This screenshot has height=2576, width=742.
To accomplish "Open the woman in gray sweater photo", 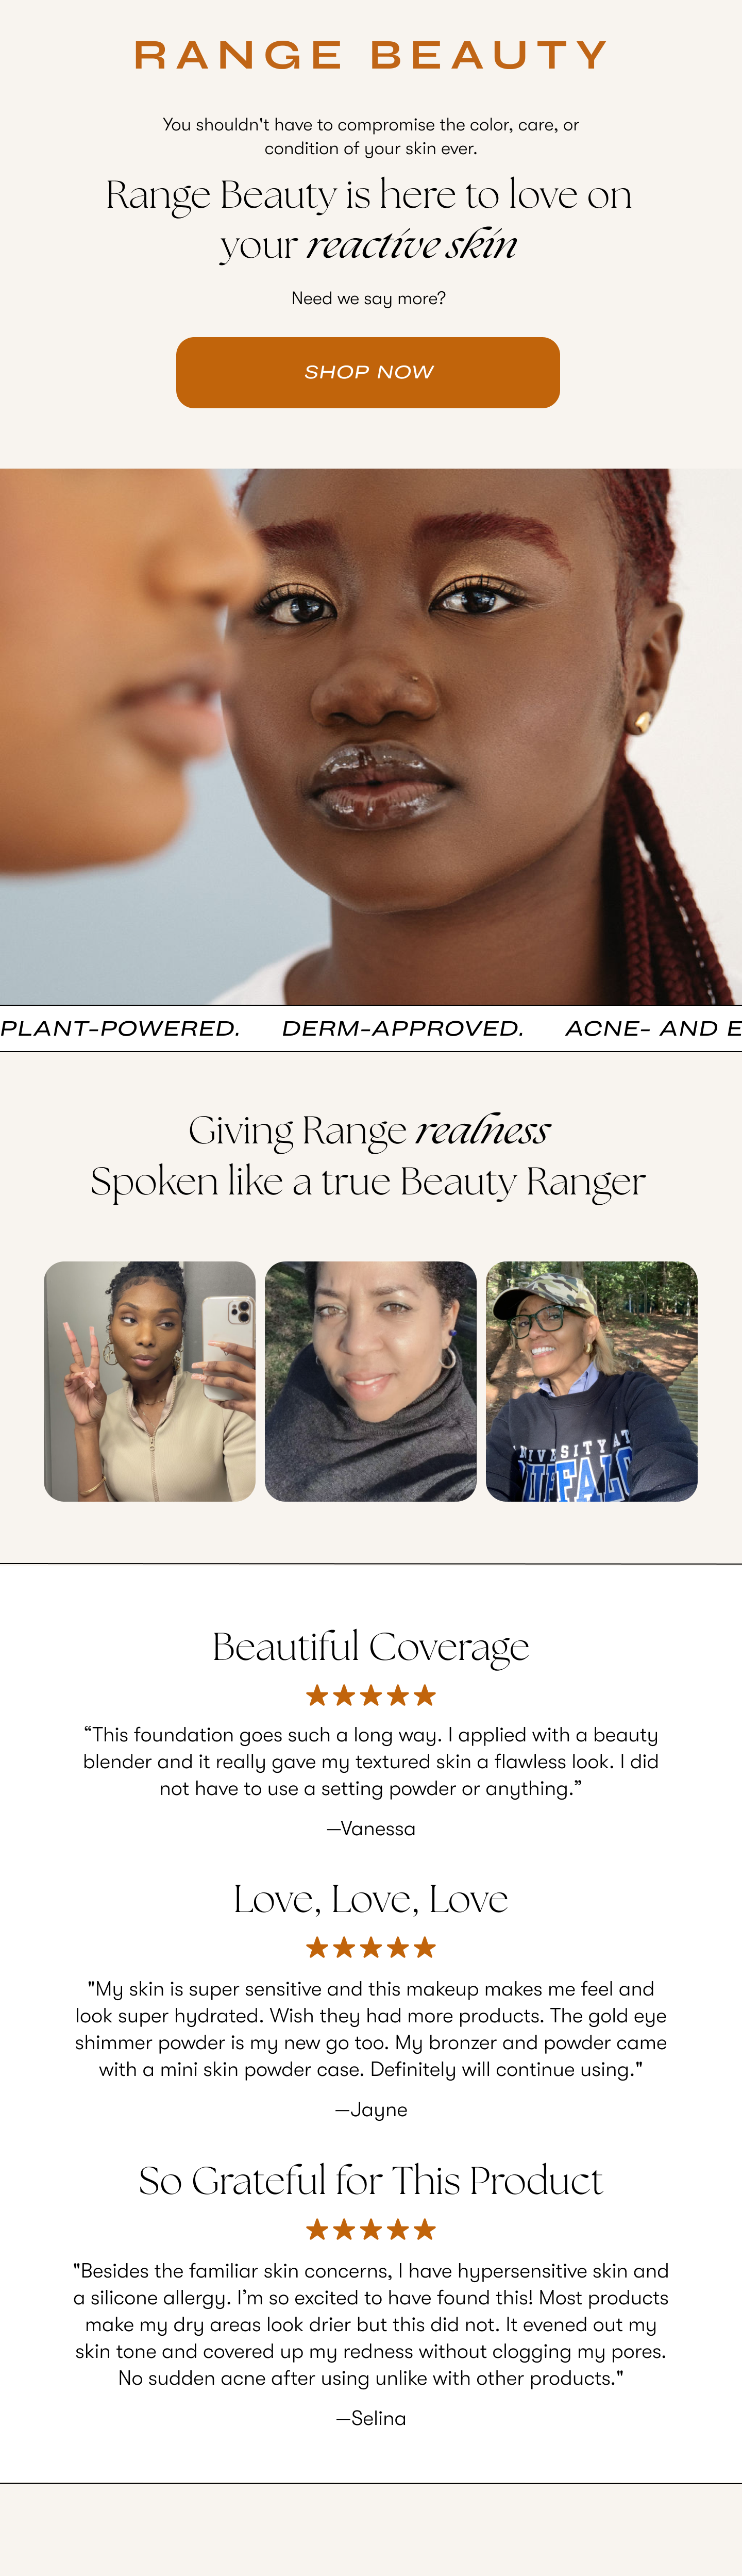I will coord(371,1381).
